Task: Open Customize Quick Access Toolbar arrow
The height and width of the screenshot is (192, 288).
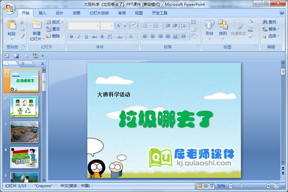Action: point(43,56)
